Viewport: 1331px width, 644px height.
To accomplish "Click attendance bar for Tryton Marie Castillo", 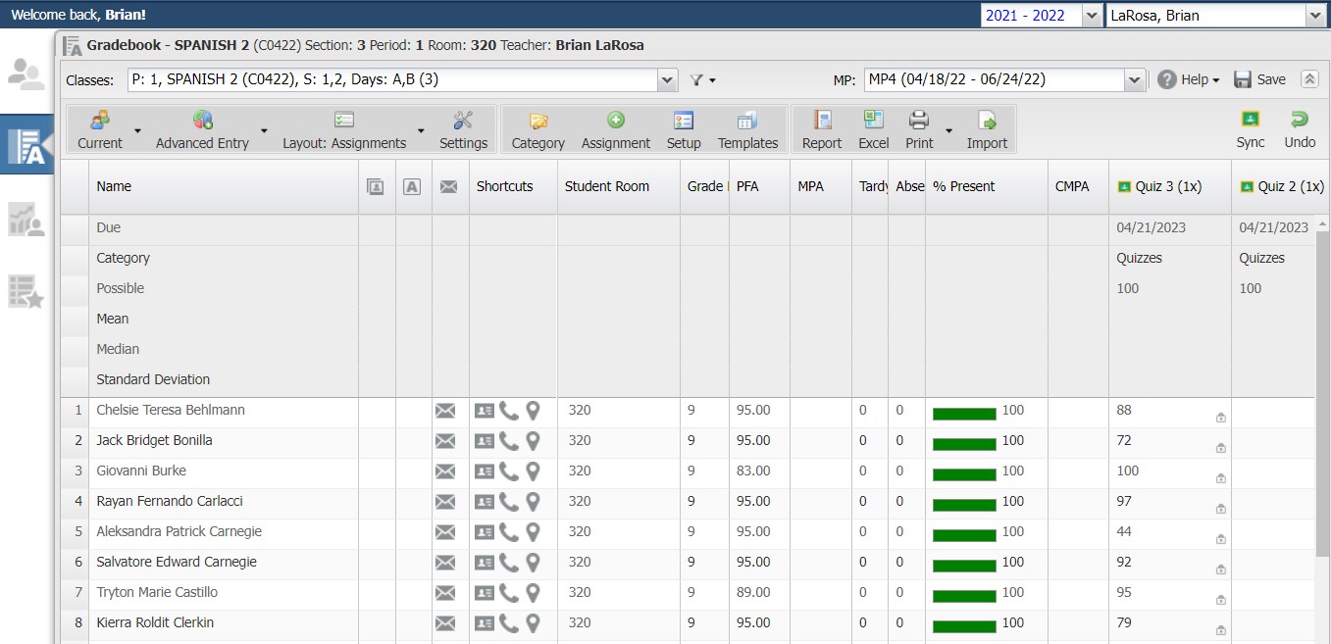I will point(964,595).
